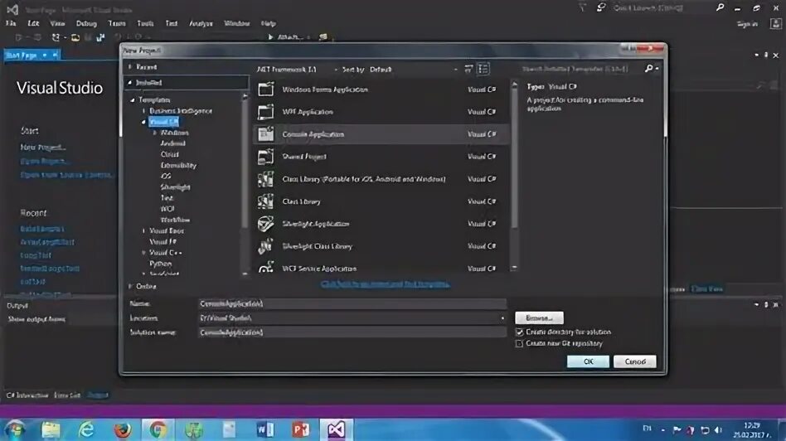Open Google Chrome from the taskbar
Screen dimensions: 786x441
click(158, 429)
